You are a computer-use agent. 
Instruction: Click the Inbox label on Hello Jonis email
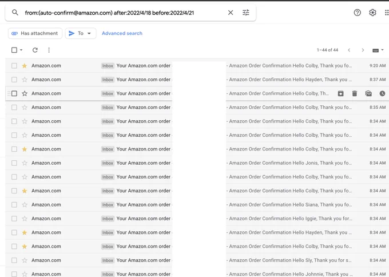tap(108, 163)
